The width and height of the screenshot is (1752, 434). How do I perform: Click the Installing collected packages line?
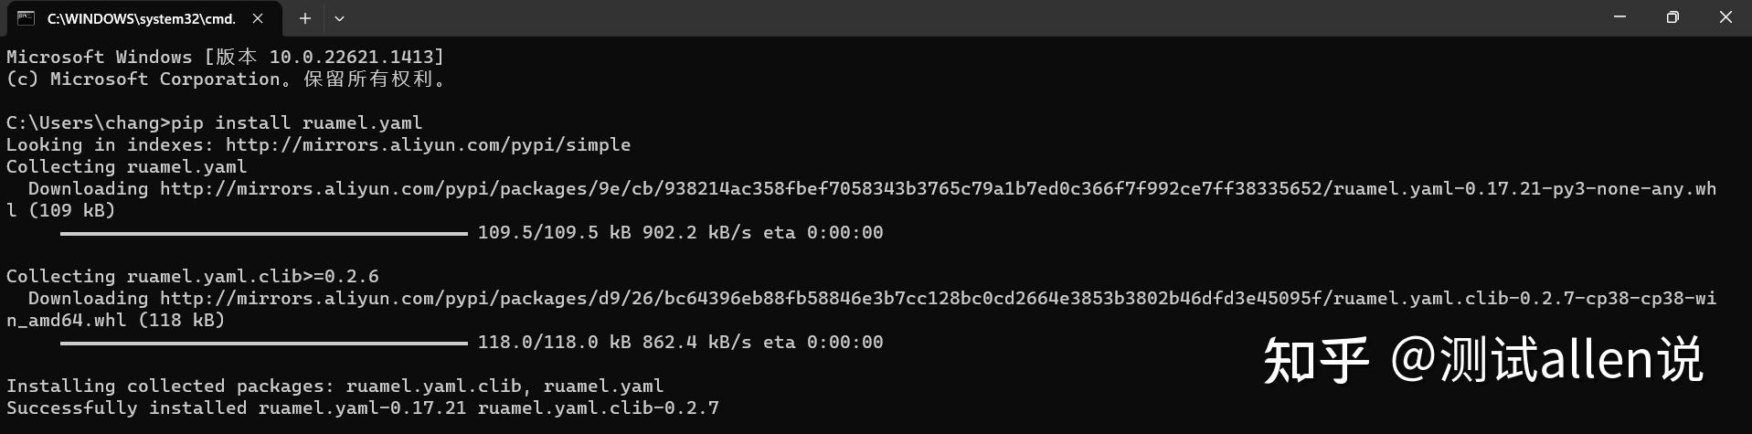[334, 386]
